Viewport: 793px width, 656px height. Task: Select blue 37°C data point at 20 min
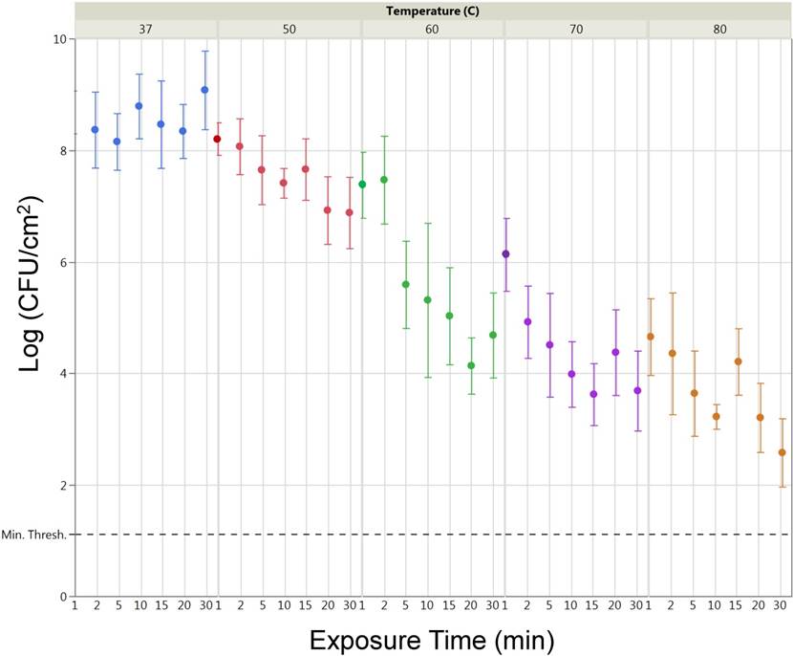[x=182, y=131]
